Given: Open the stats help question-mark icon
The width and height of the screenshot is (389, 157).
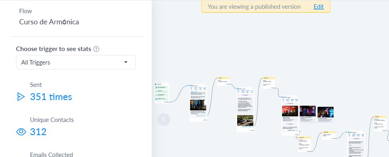Looking at the screenshot, I should click(96, 49).
